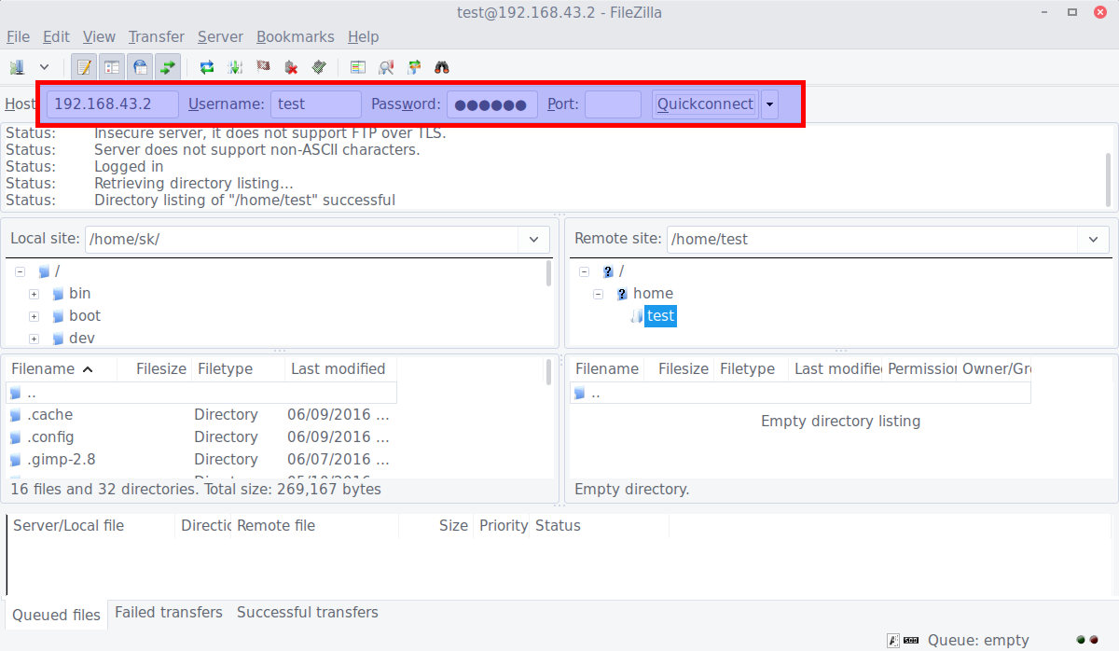Click the magnifying glass toolbar icon

pyautogui.click(x=386, y=67)
